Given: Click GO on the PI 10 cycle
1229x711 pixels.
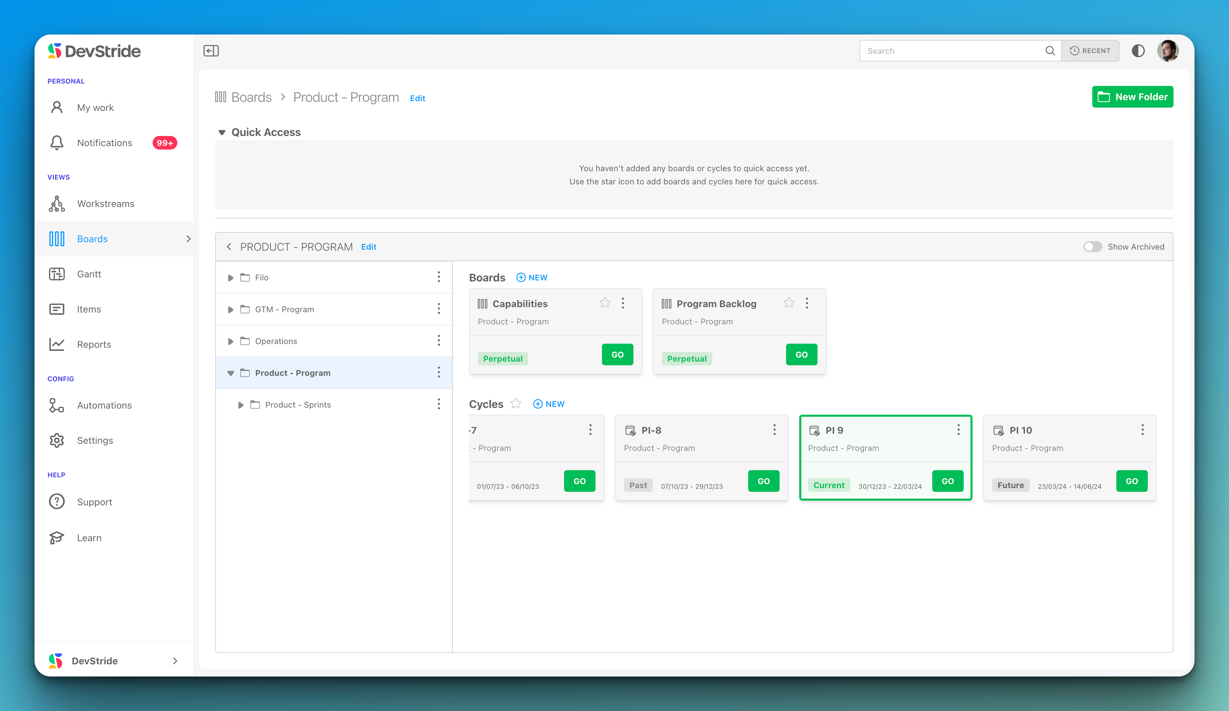Looking at the screenshot, I should (1132, 481).
